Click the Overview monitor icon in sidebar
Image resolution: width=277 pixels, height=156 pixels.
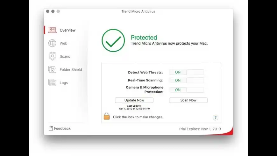tap(52, 30)
